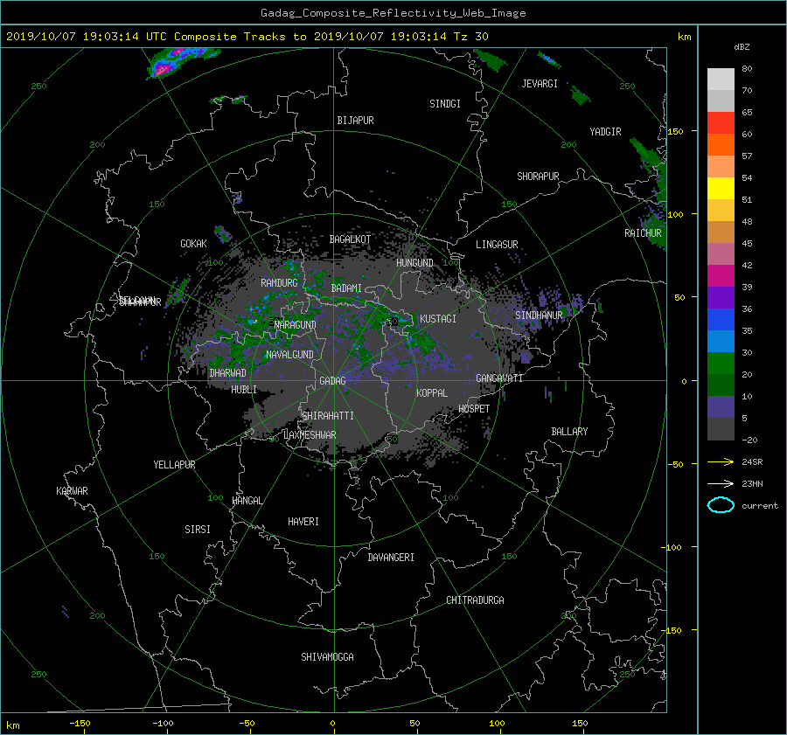Click the GOKAK city label
787x735 pixels.
[194, 243]
